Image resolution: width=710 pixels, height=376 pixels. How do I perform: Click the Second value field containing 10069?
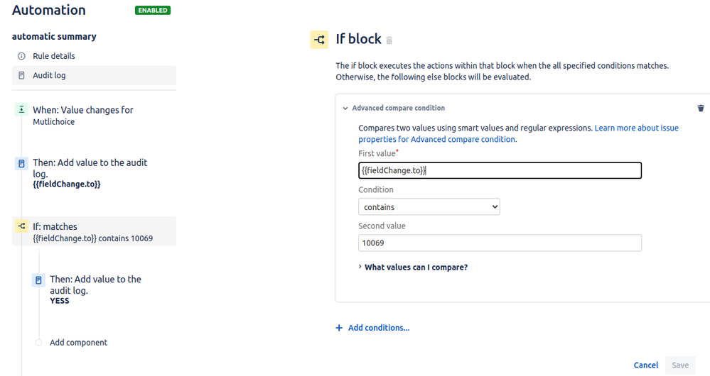coord(500,243)
